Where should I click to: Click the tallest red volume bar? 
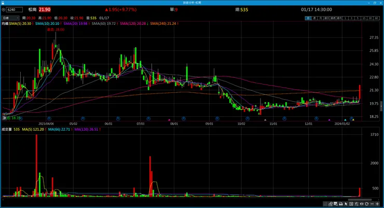[36, 165]
